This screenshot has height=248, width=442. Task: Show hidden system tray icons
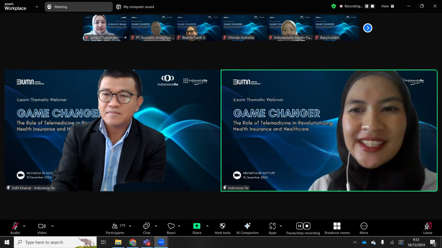[355, 242]
